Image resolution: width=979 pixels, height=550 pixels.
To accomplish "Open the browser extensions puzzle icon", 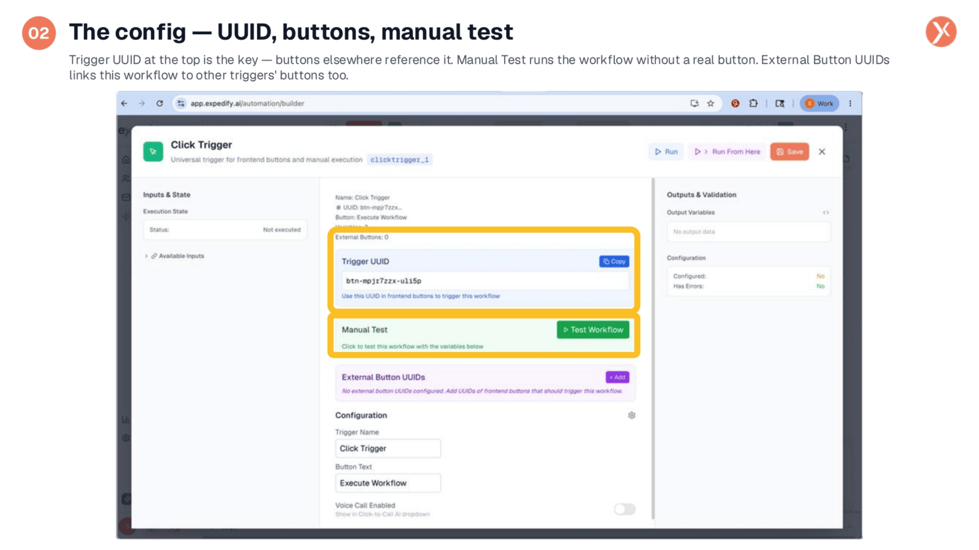I will (x=753, y=103).
